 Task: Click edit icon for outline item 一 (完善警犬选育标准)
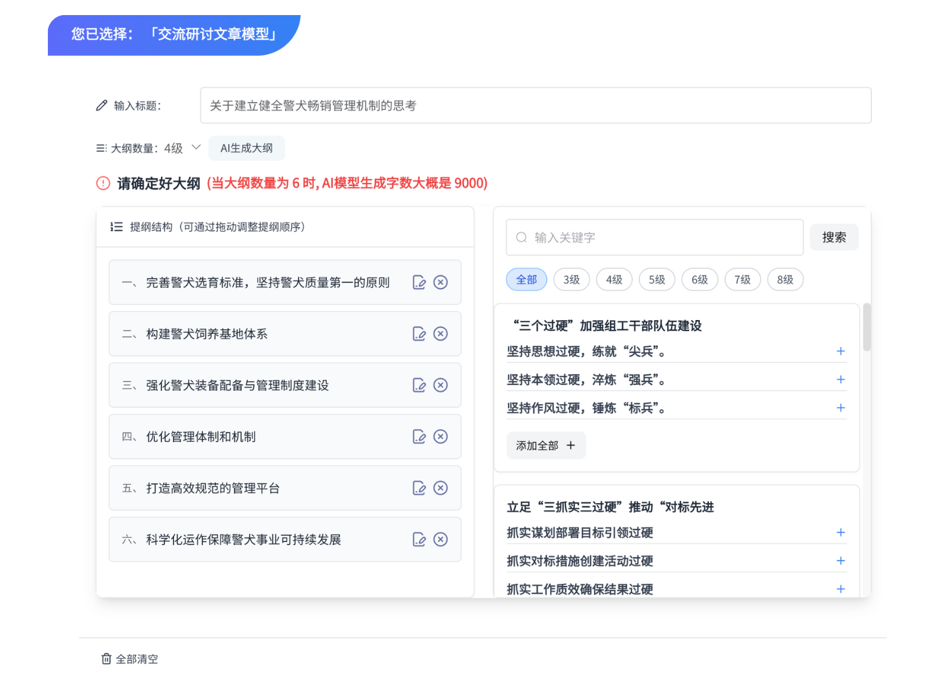click(x=419, y=283)
